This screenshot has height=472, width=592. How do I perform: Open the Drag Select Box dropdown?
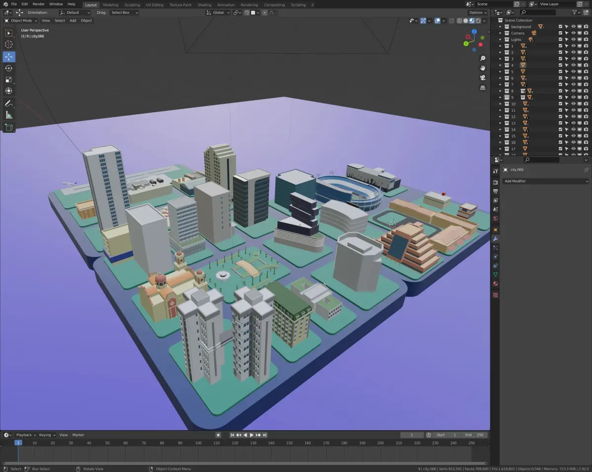[x=124, y=12]
